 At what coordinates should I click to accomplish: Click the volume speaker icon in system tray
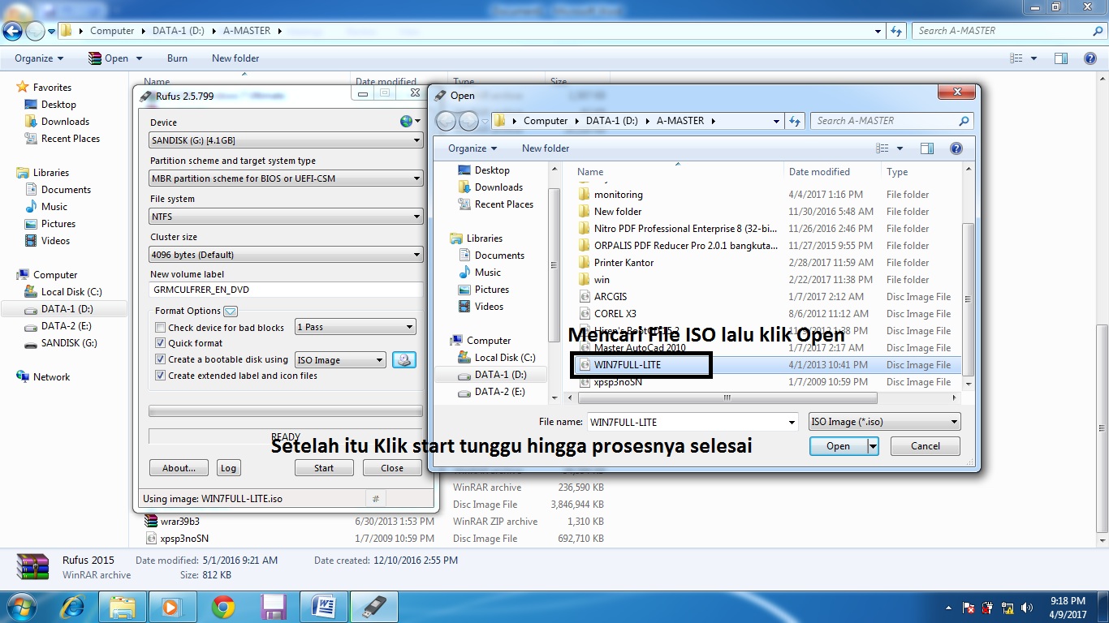click(x=1029, y=608)
